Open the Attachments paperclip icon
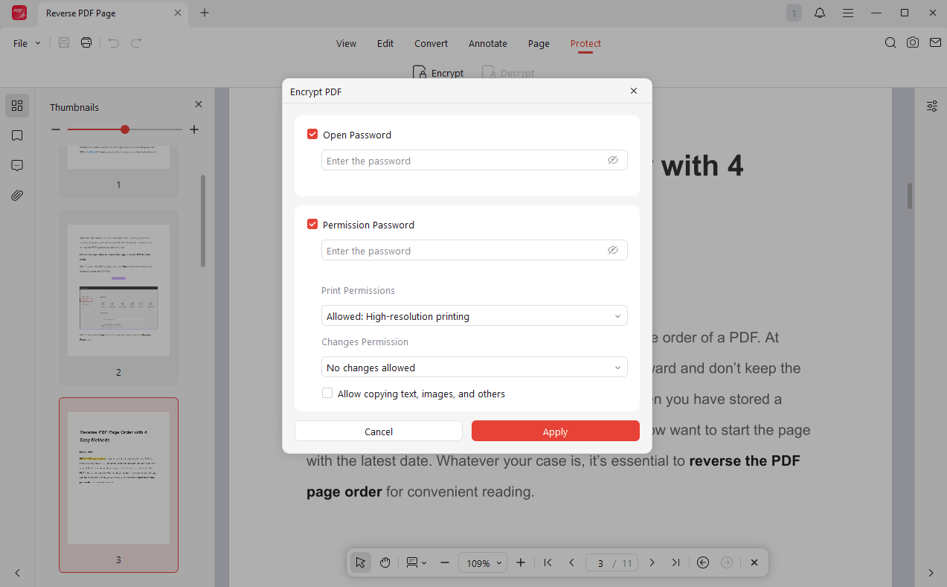 (17, 196)
